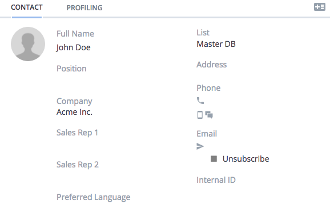
Task: Click the Sales Rep 2 field
Action: click(78, 165)
